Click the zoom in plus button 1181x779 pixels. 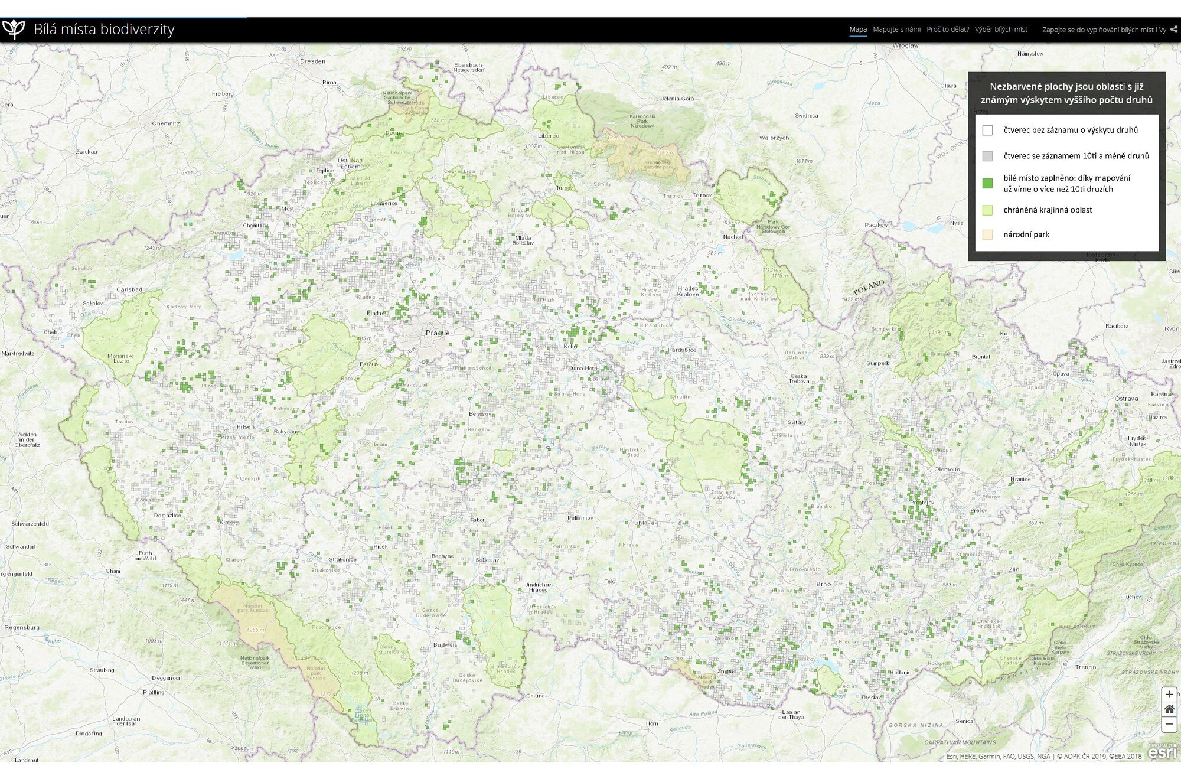point(1169,695)
